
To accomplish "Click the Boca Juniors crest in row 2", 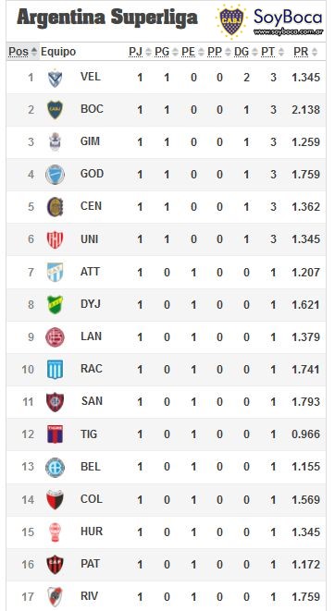I will pyautogui.click(x=55, y=110).
